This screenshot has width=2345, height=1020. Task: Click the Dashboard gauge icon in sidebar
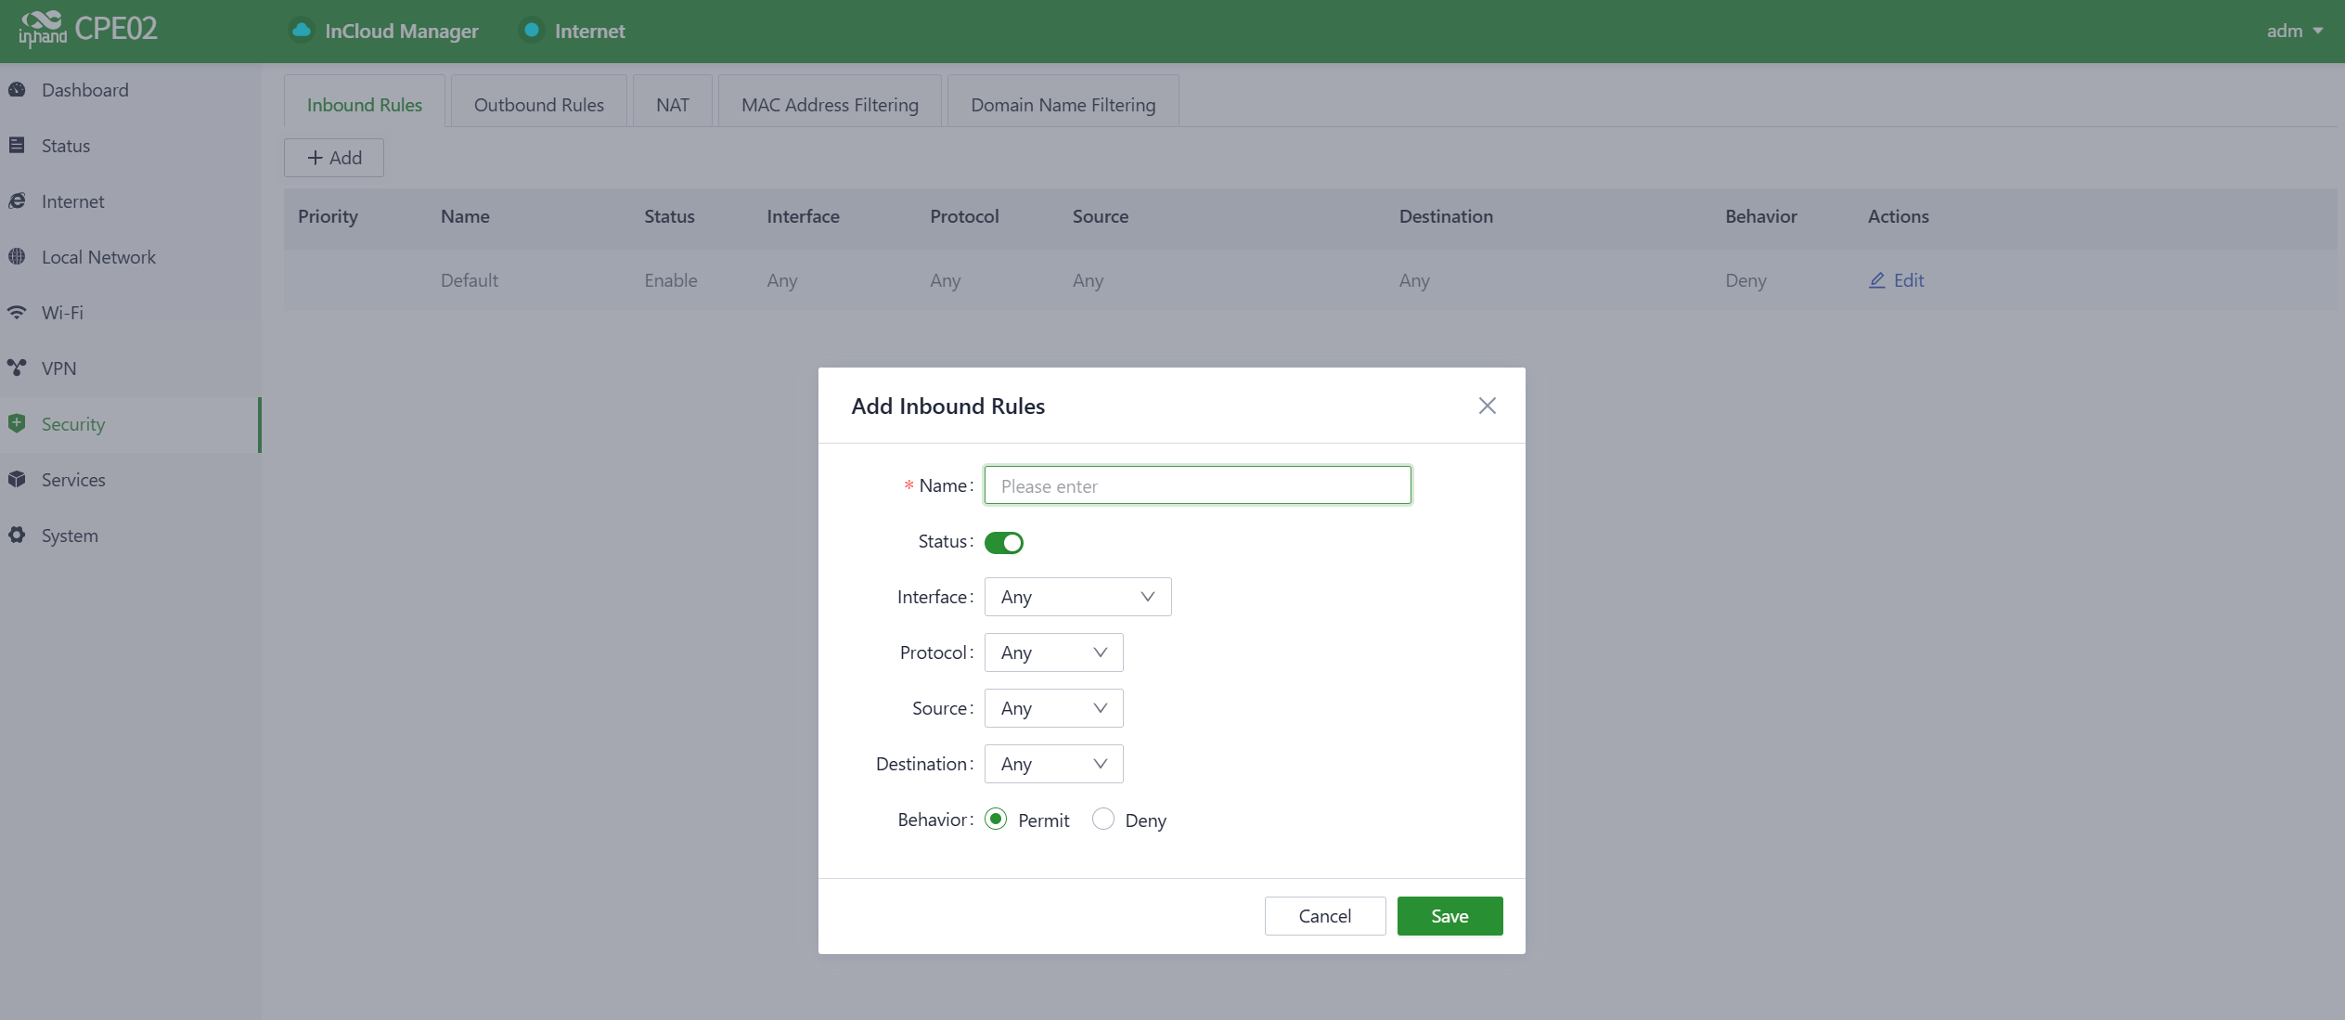[17, 90]
